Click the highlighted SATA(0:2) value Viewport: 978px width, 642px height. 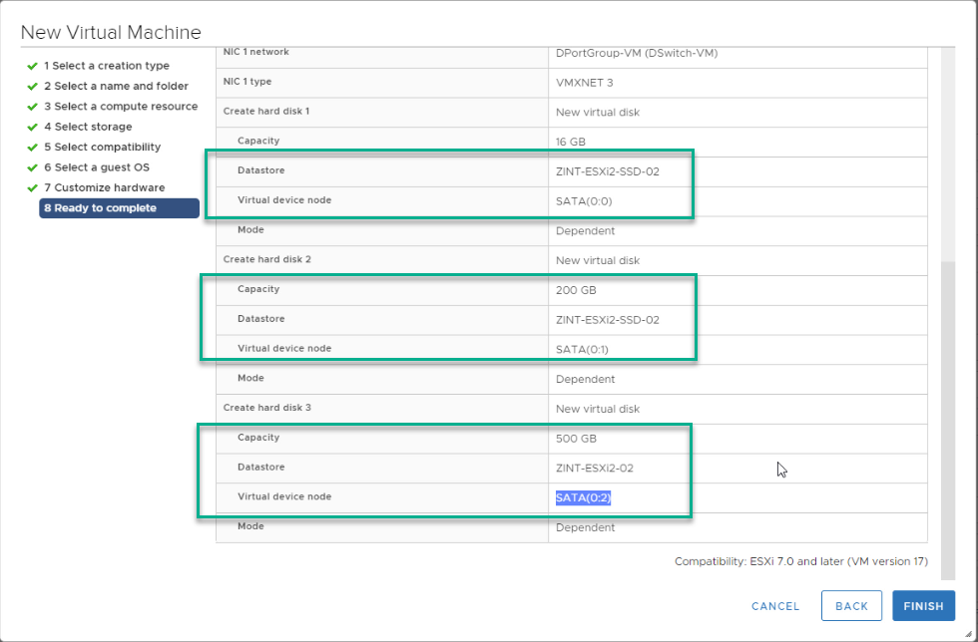pos(583,497)
